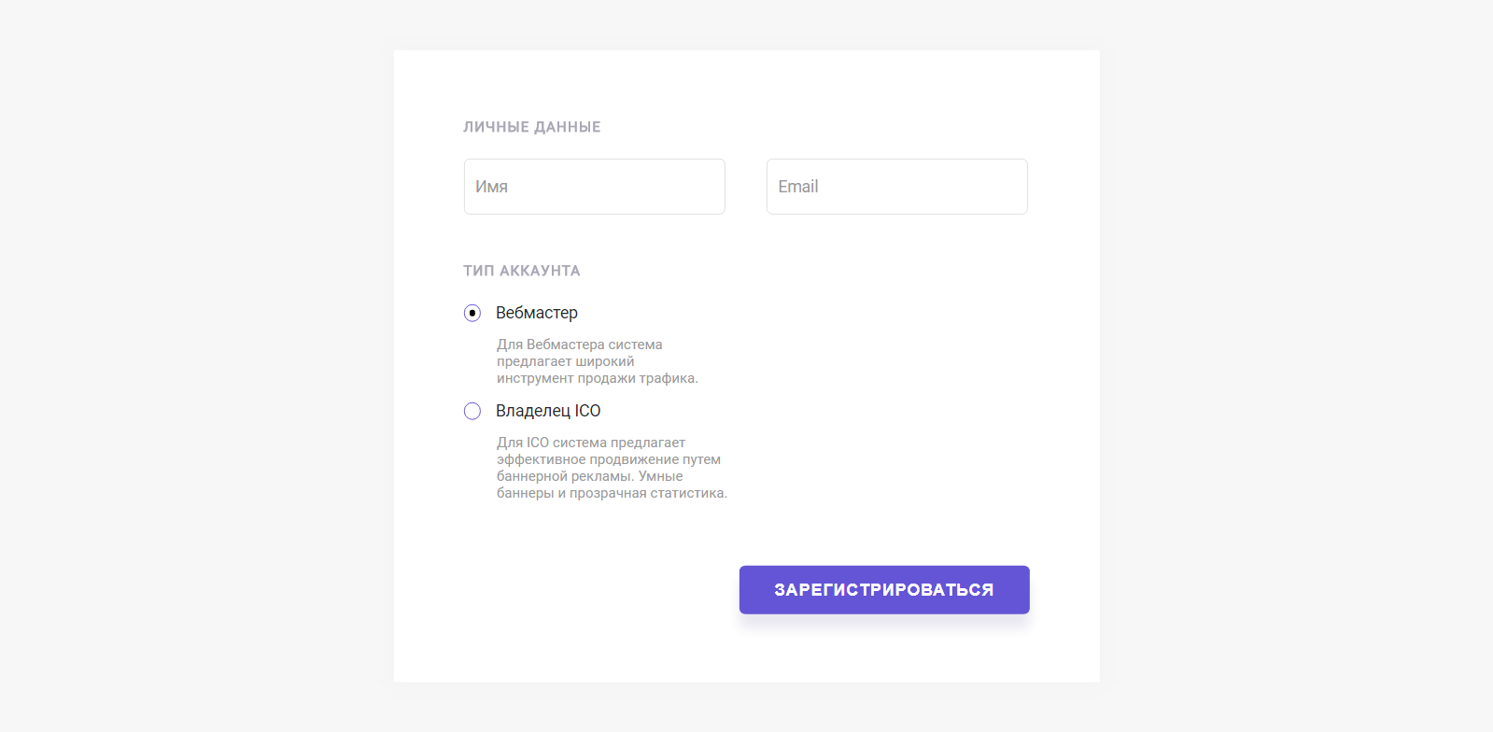Select the Вебмастер radio button
Image resolution: width=1493 pixels, height=732 pixels.
click(472, 313)
